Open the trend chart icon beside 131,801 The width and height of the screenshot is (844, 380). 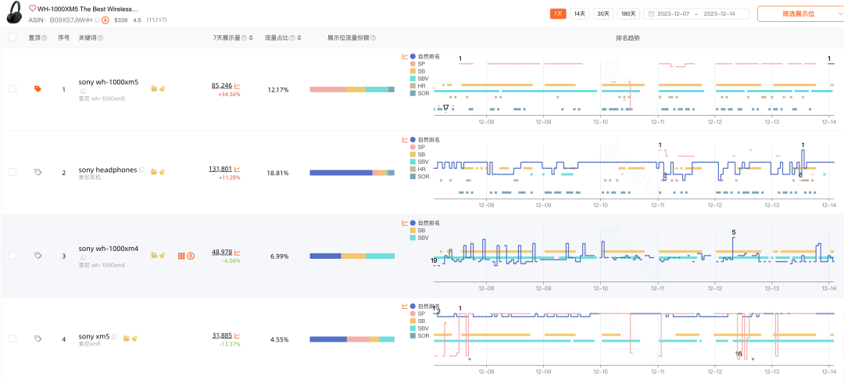coord(238,169)
